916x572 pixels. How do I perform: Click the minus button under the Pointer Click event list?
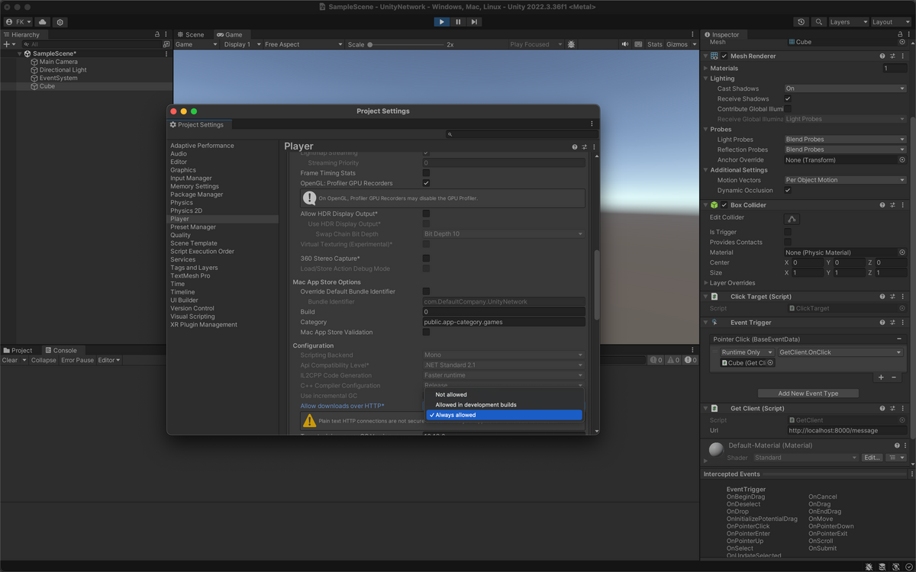pos(895,377)
